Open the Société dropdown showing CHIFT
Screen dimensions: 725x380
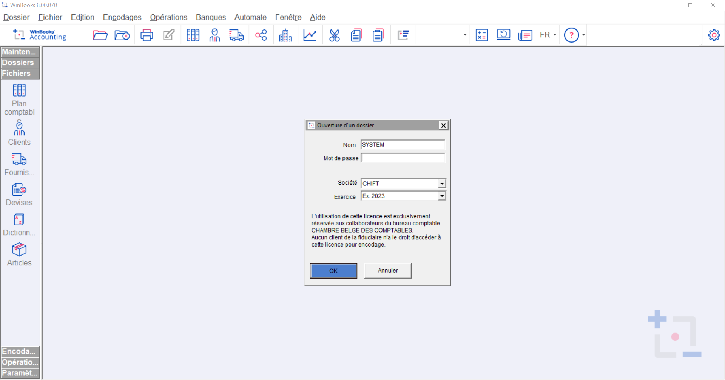(441, 183)
